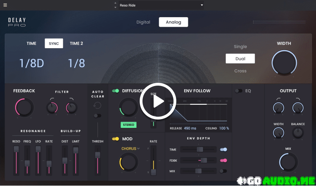Screen dimensions: 316x186
Task: Click the LFO fader handle
Action: 38,149
